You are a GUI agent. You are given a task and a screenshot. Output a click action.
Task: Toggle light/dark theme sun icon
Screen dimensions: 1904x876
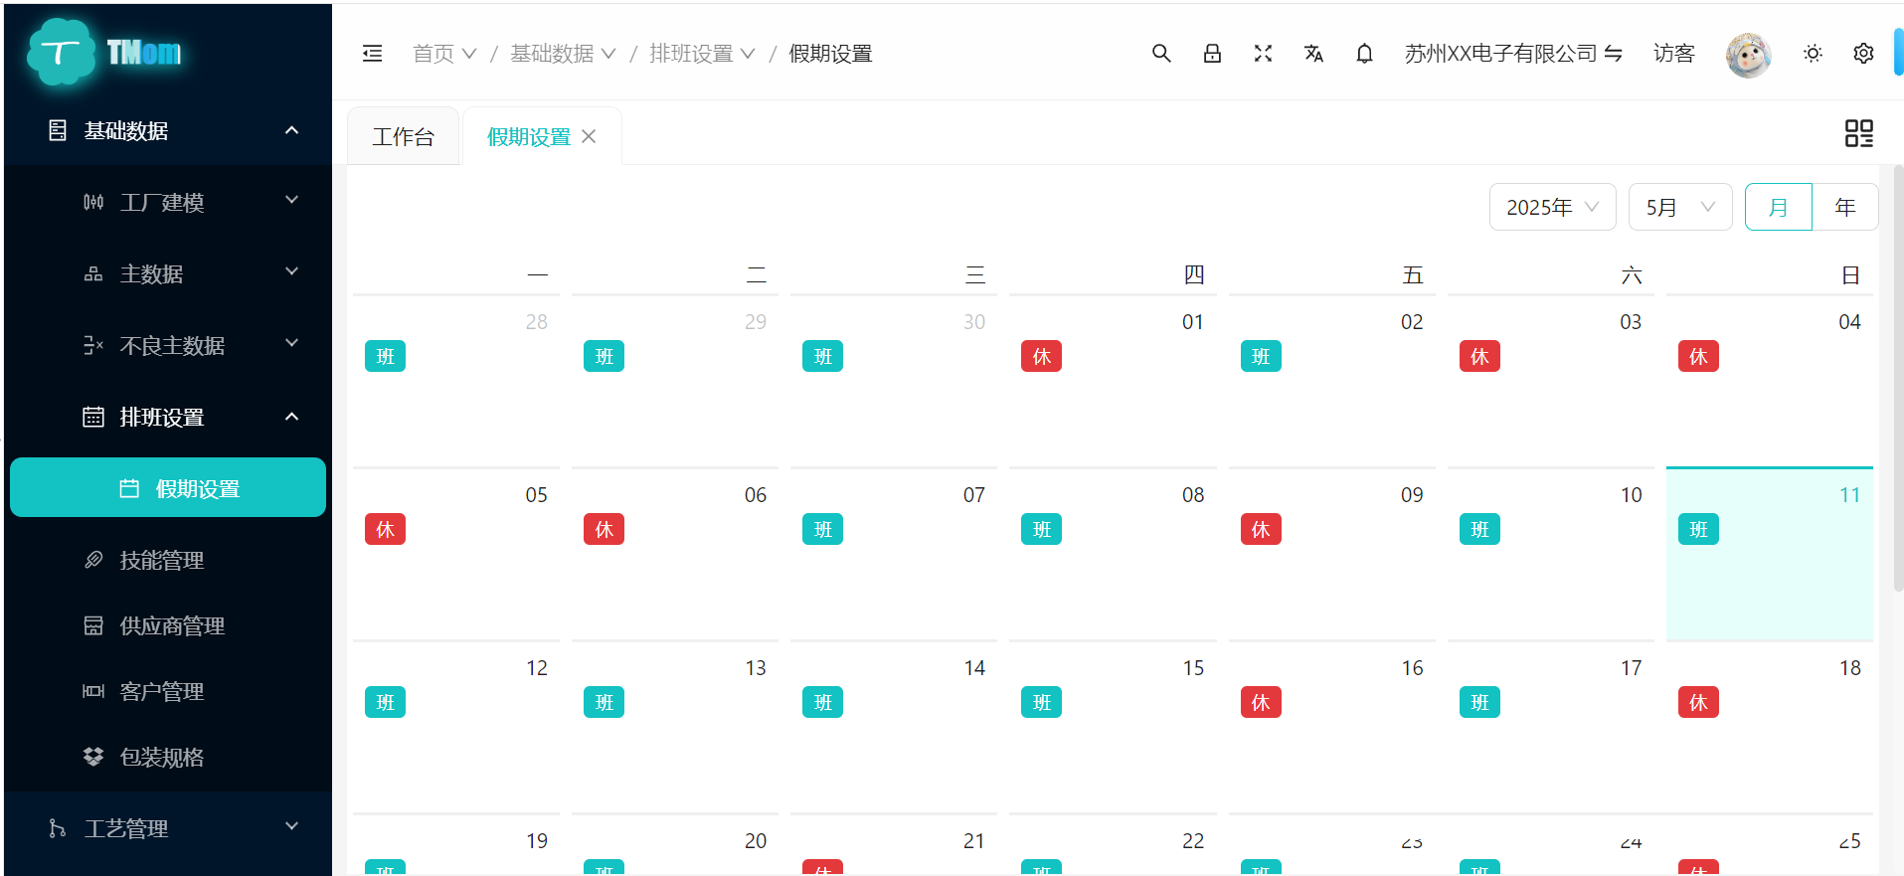(x=1813, y=54)
